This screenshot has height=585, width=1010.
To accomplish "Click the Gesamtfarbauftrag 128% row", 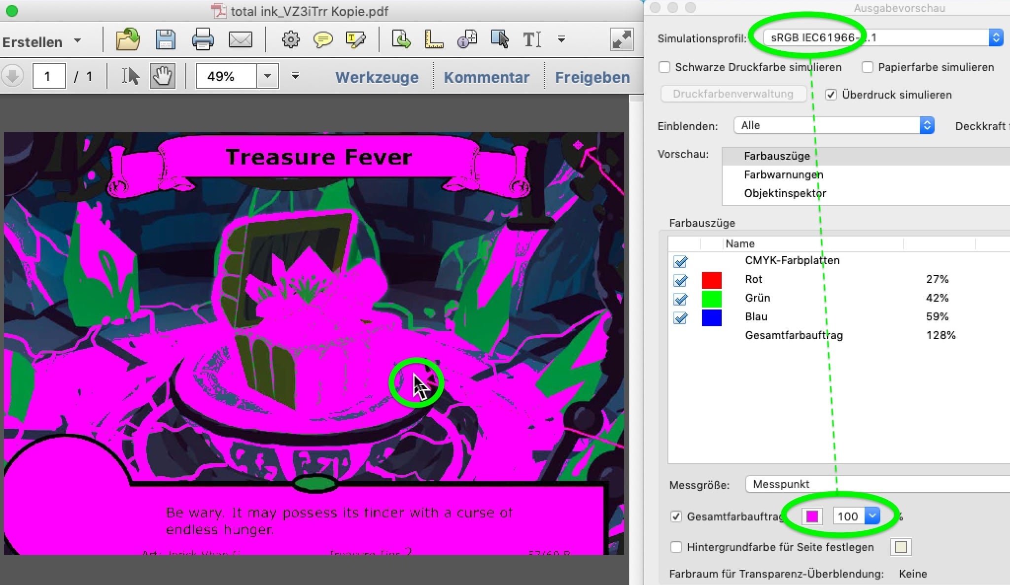I will pos(838,335).
